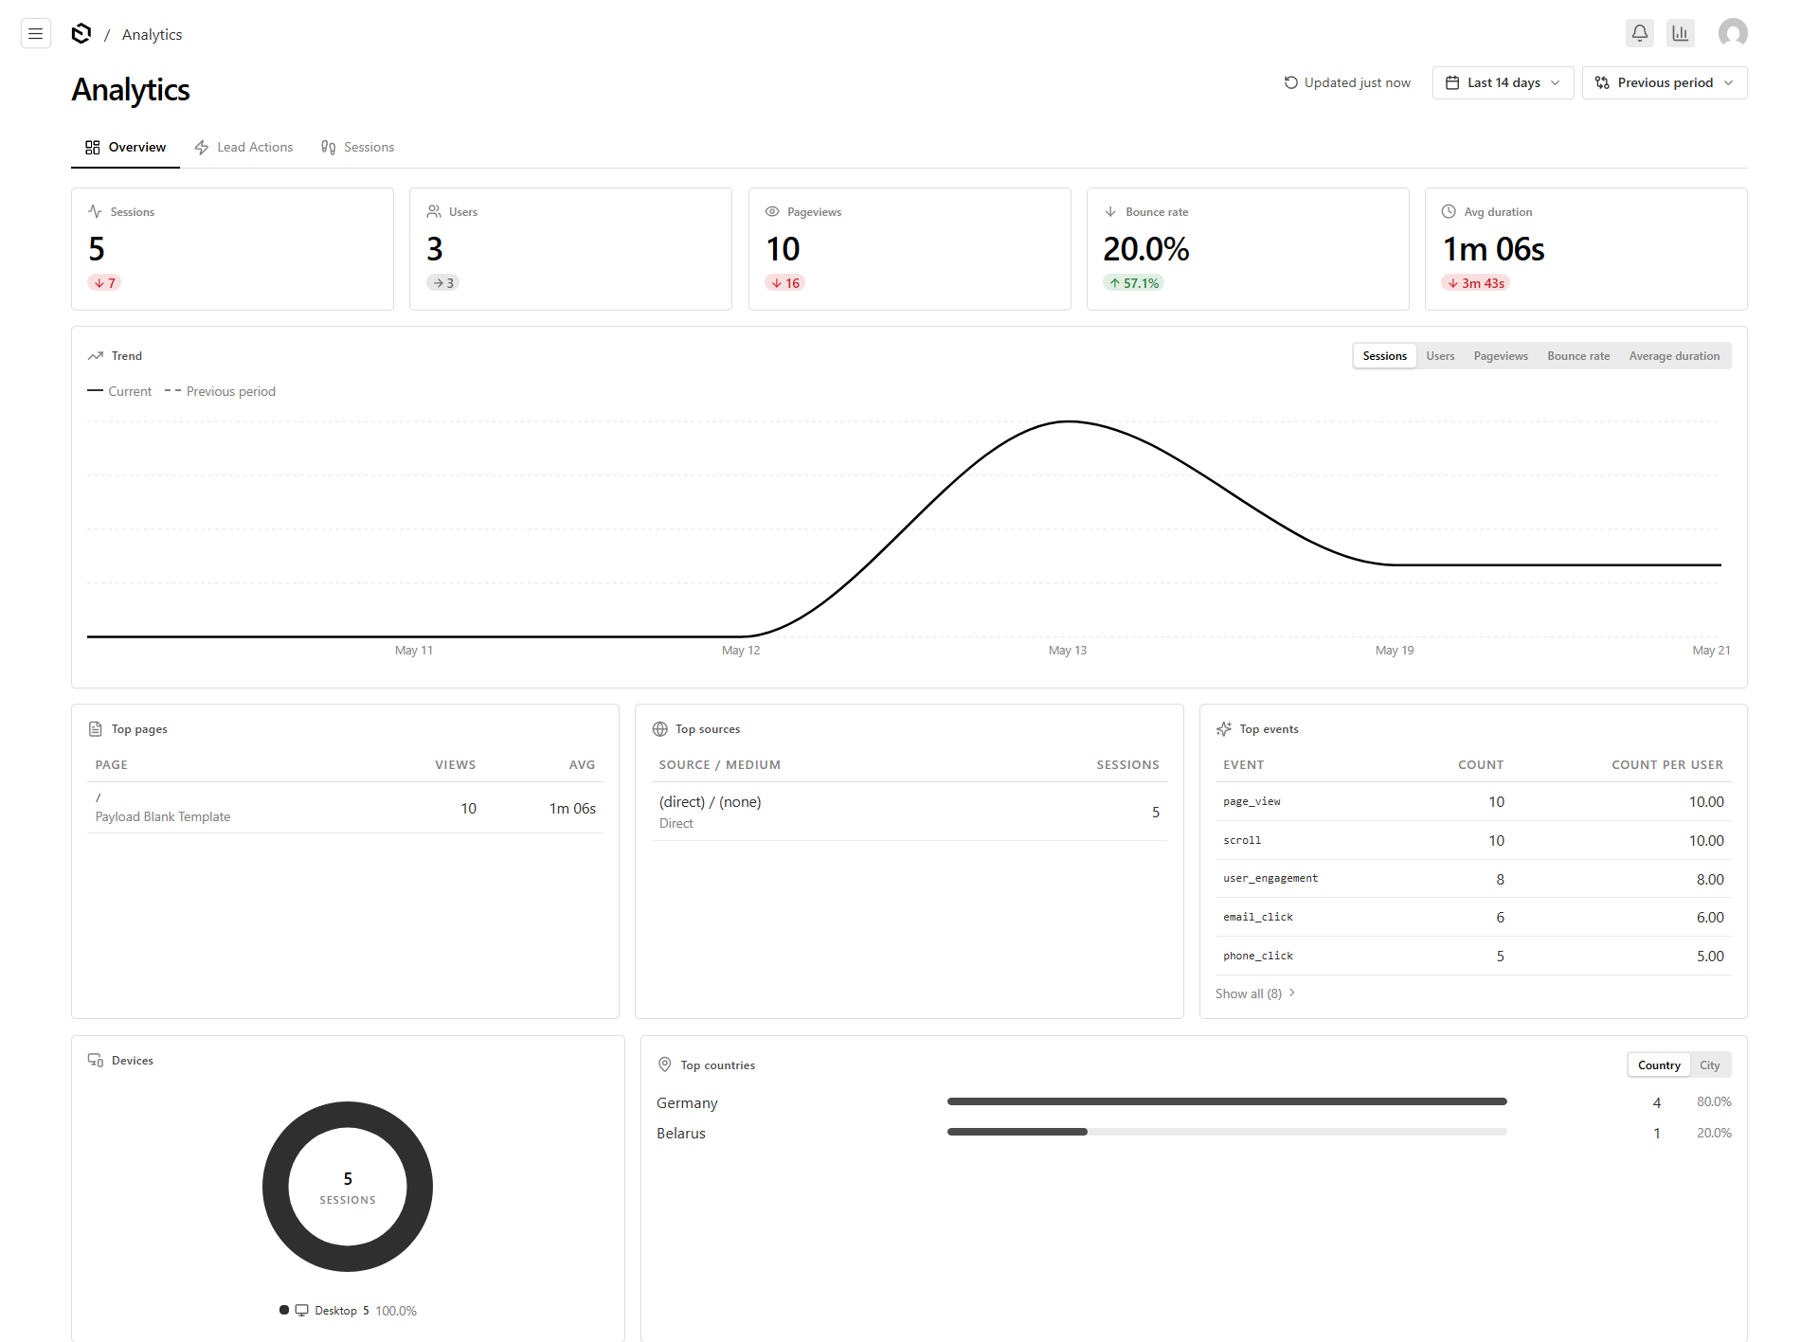Click the VIEWS column header
1819x1342 pixels.
pyautogui.click(x=455, y=764)
